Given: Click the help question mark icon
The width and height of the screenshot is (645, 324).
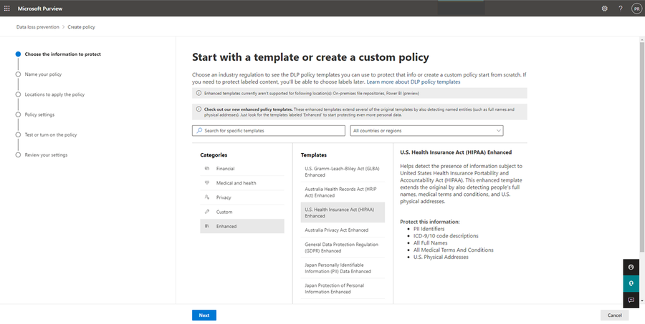Looking at the screenshot, I should point(621,8).
